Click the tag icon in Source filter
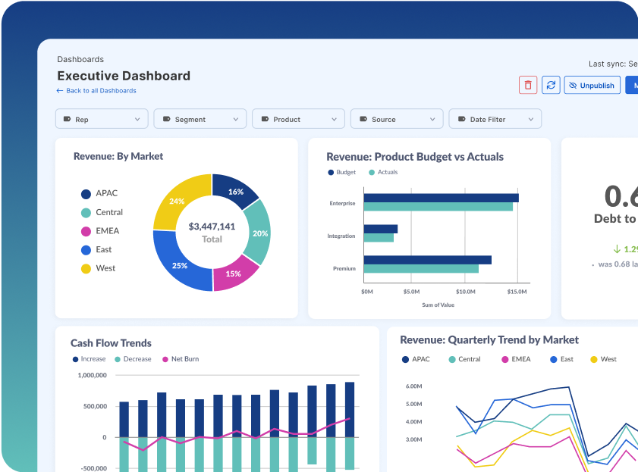Screen dimensions: 638x472 [363, 120]
